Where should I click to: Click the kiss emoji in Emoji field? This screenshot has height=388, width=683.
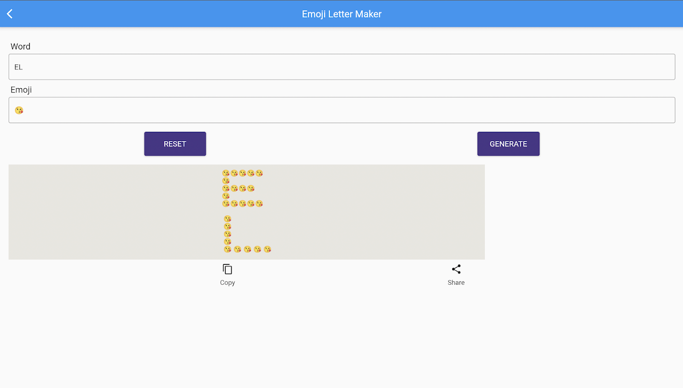[x=19, y=110]
